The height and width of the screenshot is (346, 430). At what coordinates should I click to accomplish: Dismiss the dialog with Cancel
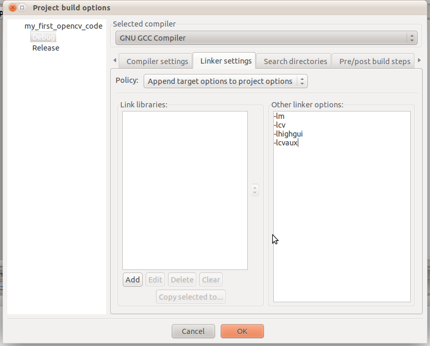(193, 331)
